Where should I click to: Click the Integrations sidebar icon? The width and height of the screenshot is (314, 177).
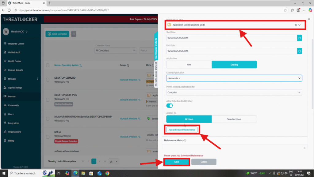click(x=5, y=123)
